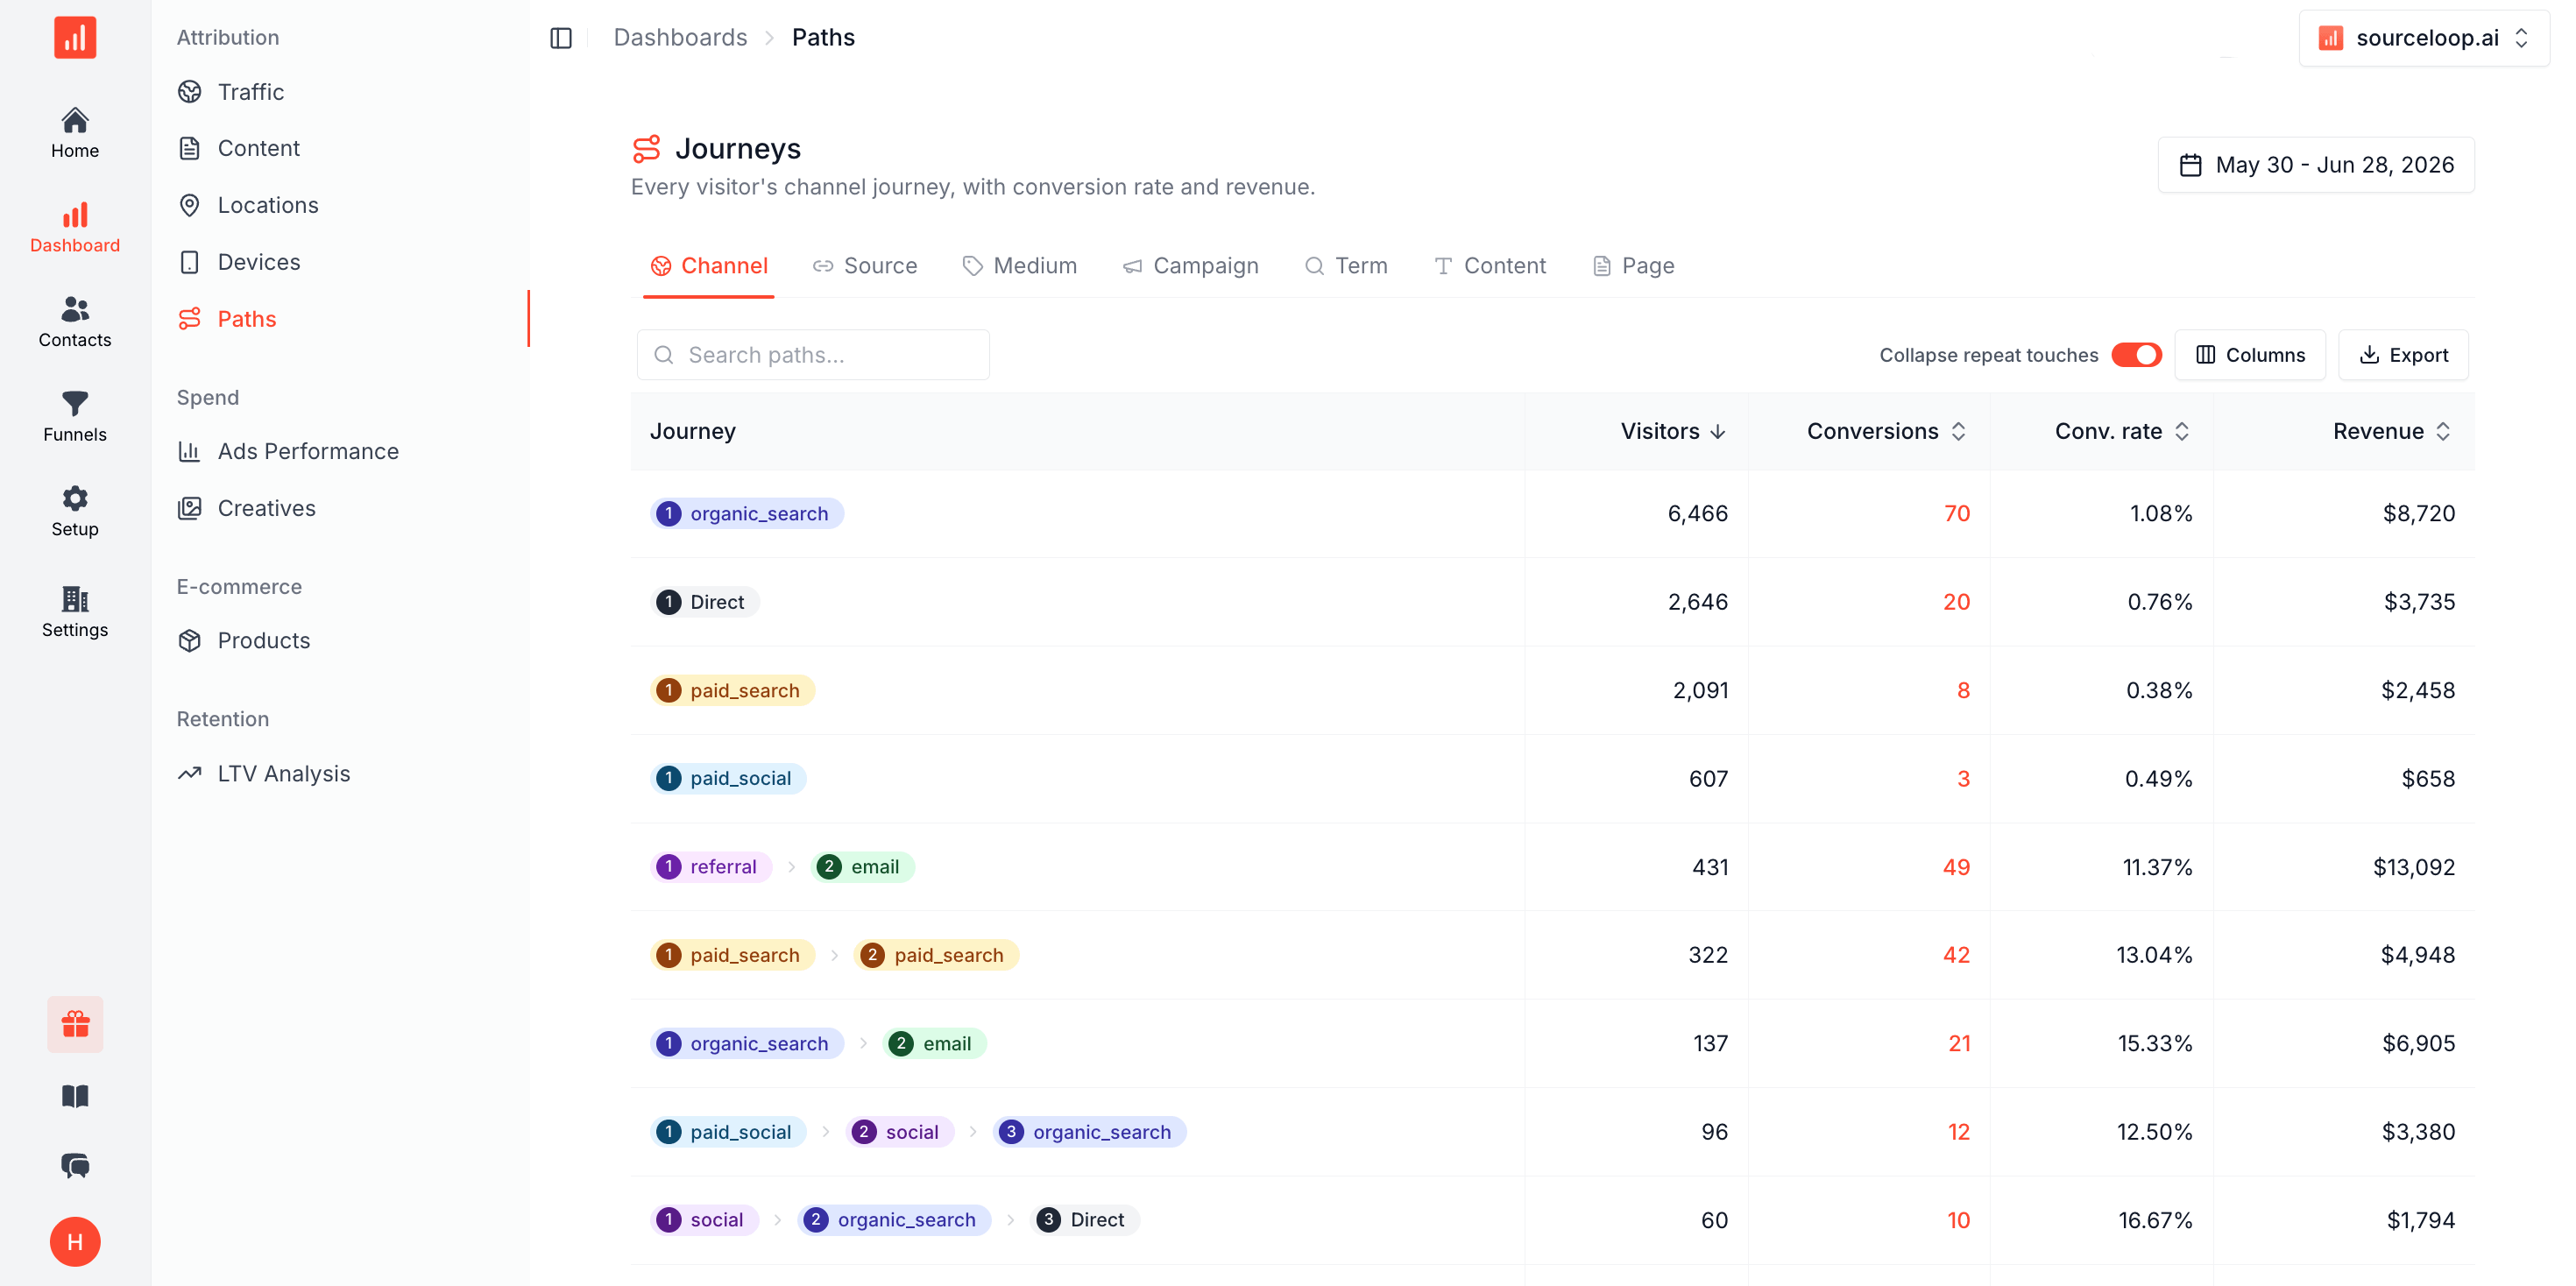The width and height of the screenshot is (2576, 1286).
Task: Open the Dashboard section in the rail
Action: coord(75,228)
